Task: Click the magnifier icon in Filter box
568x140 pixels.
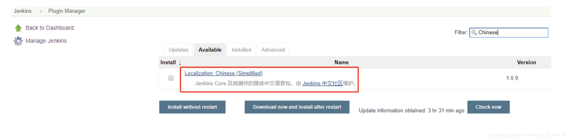Action: coord(474,32)
